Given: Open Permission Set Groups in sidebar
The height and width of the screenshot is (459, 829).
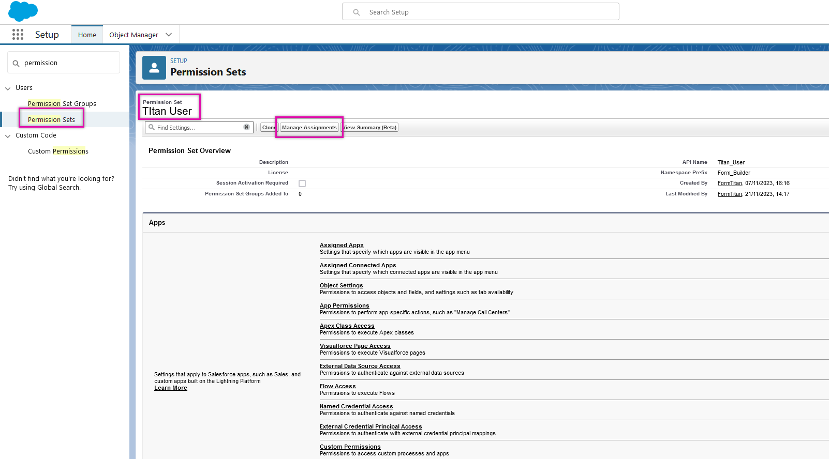Looking at the screenshot, I should click(x=62, y=103).
